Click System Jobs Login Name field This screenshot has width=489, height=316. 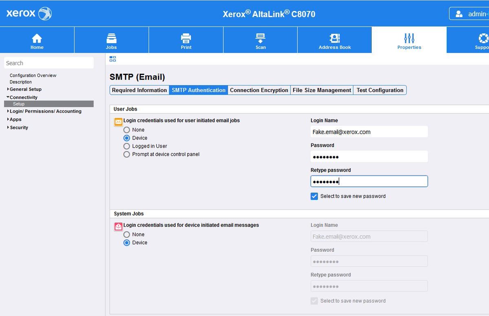click(x=369, y=236)
